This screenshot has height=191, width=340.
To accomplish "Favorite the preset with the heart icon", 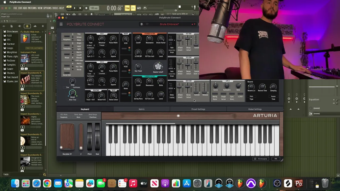I will [147, 24].
